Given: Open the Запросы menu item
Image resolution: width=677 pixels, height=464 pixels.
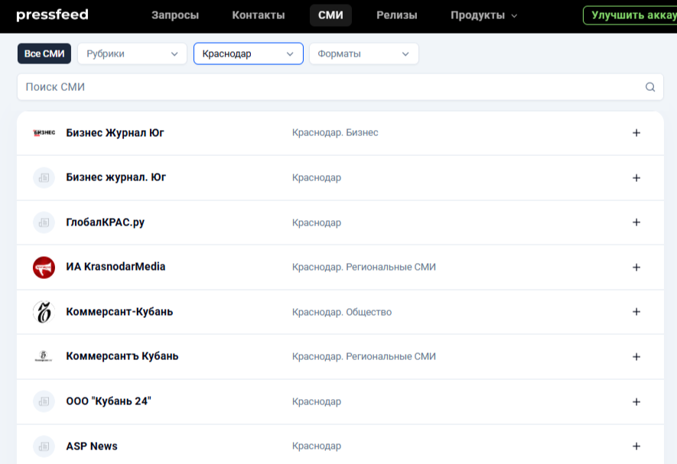Looking at the screenshot, I should click(175, 15).
